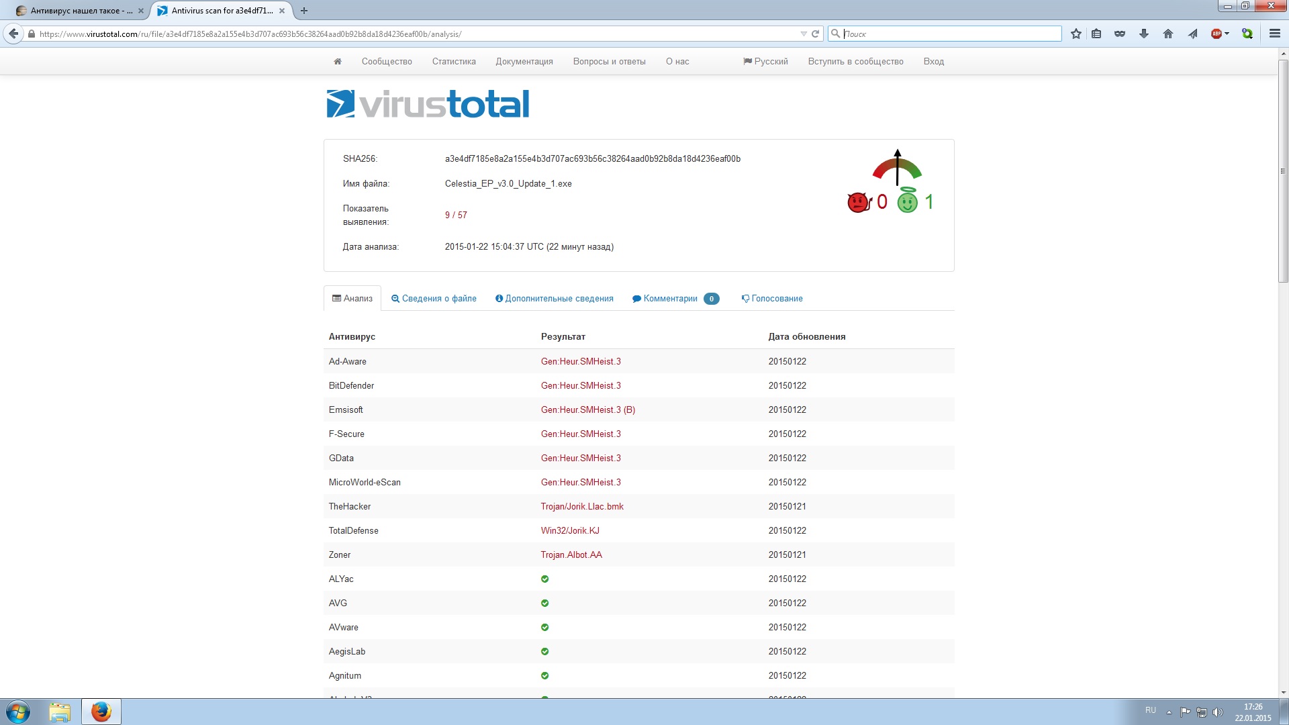Go back with the browser back arrow
Screen dimensions: 1289x725
click(13, 34)
